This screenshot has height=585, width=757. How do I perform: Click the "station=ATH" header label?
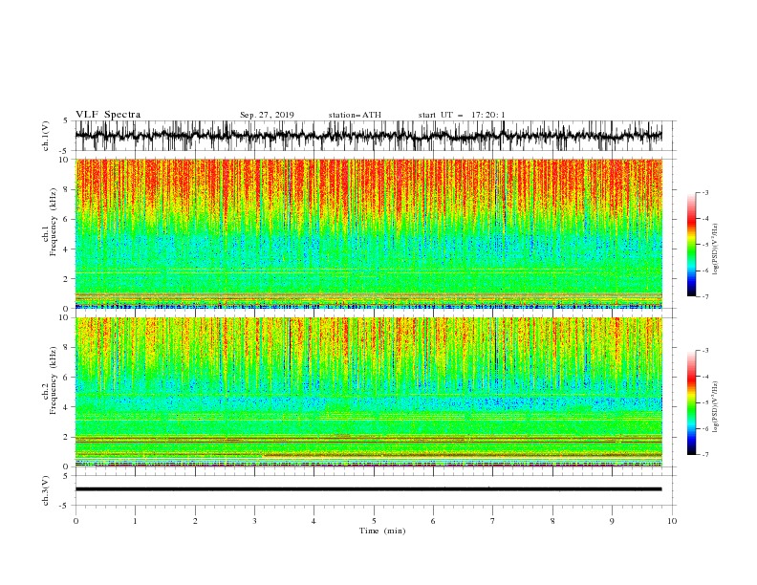point(355,115)
